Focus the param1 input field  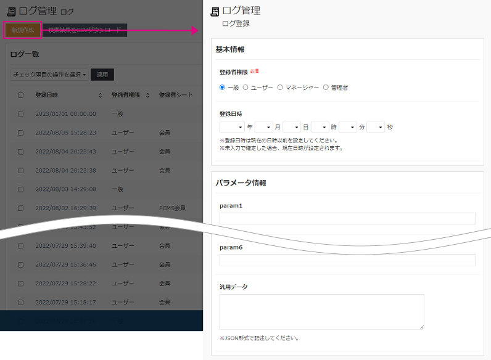tap(347, 218)
